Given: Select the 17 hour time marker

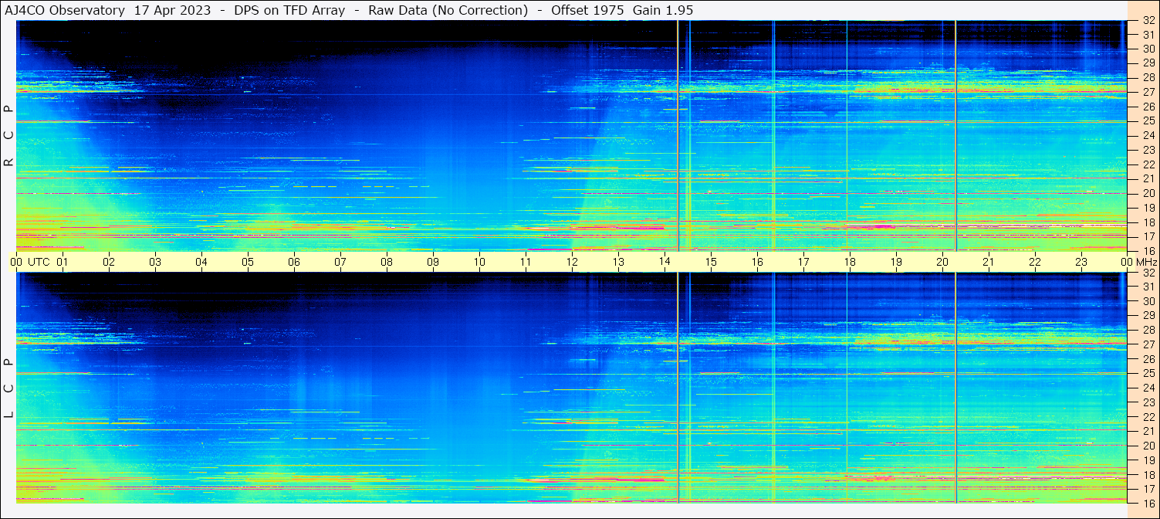Looking at the screenshot, I should [803, 262].
